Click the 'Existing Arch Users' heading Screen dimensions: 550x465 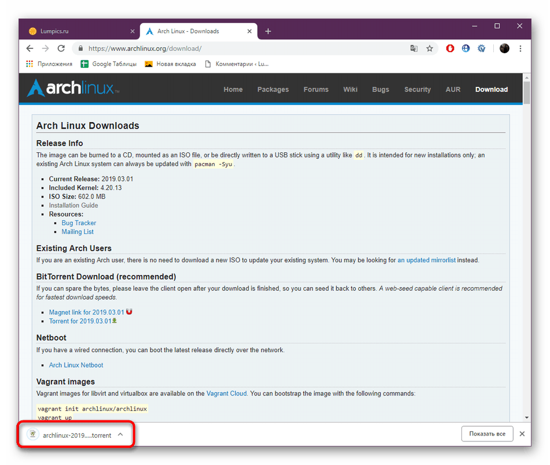click(74, 248)
